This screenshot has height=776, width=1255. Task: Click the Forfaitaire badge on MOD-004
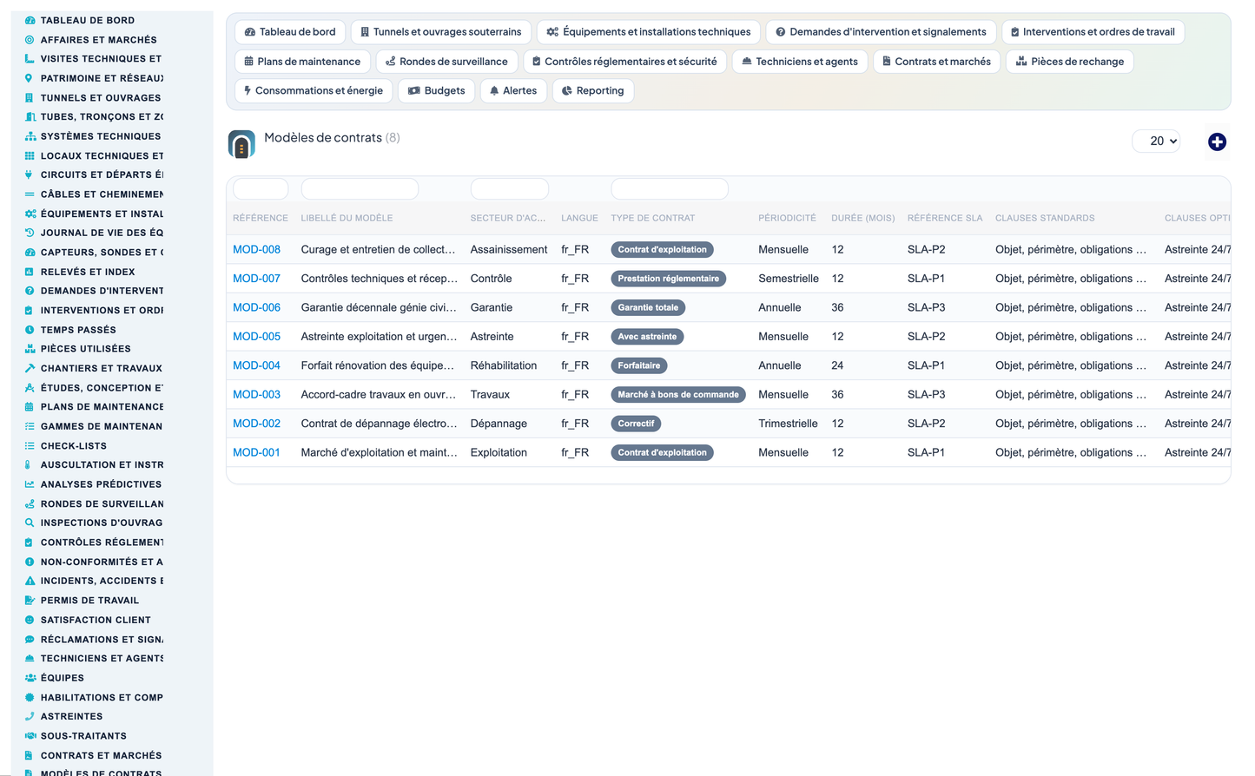[639, 365]
